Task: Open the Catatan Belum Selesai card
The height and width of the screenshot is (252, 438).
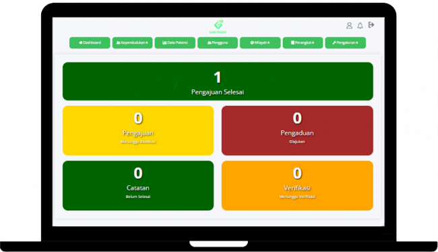Action: click(138, 185)
